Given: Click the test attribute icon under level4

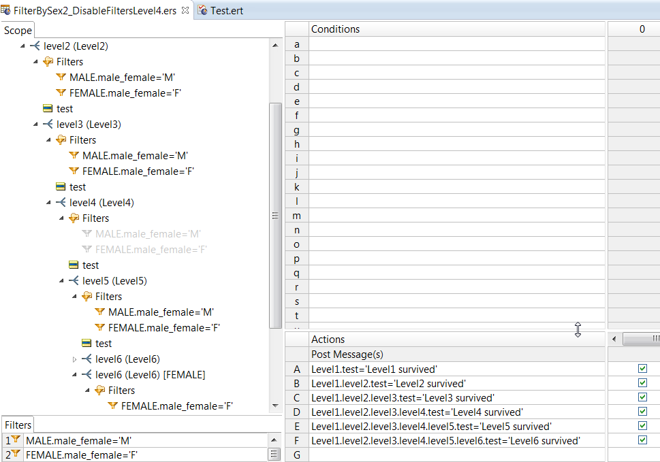Looking at the screenshot, I should tap(74, 265).
